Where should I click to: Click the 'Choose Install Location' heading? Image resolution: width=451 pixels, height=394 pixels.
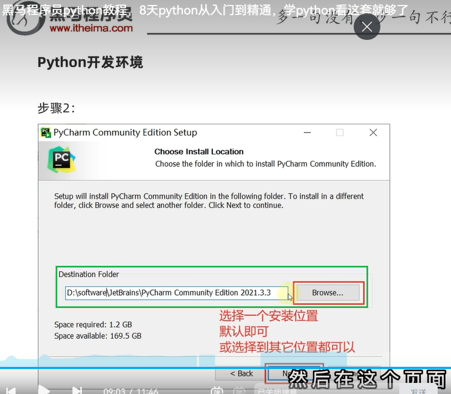click(x=199, y=151)
